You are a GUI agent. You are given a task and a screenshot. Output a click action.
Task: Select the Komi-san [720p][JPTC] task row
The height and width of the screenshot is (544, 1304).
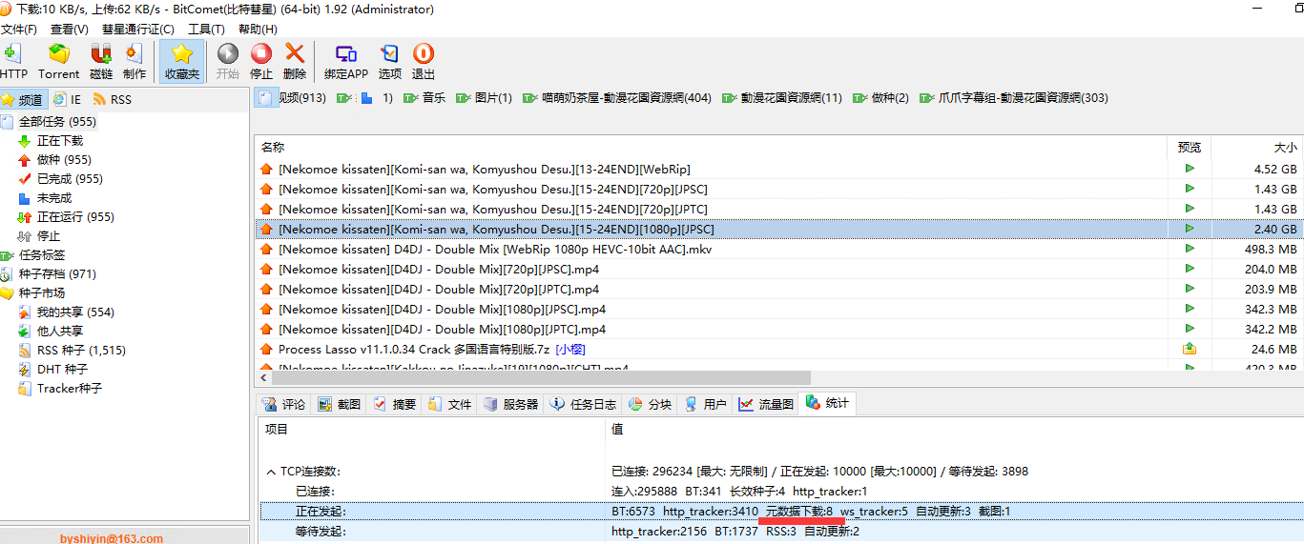coord(779,209)
